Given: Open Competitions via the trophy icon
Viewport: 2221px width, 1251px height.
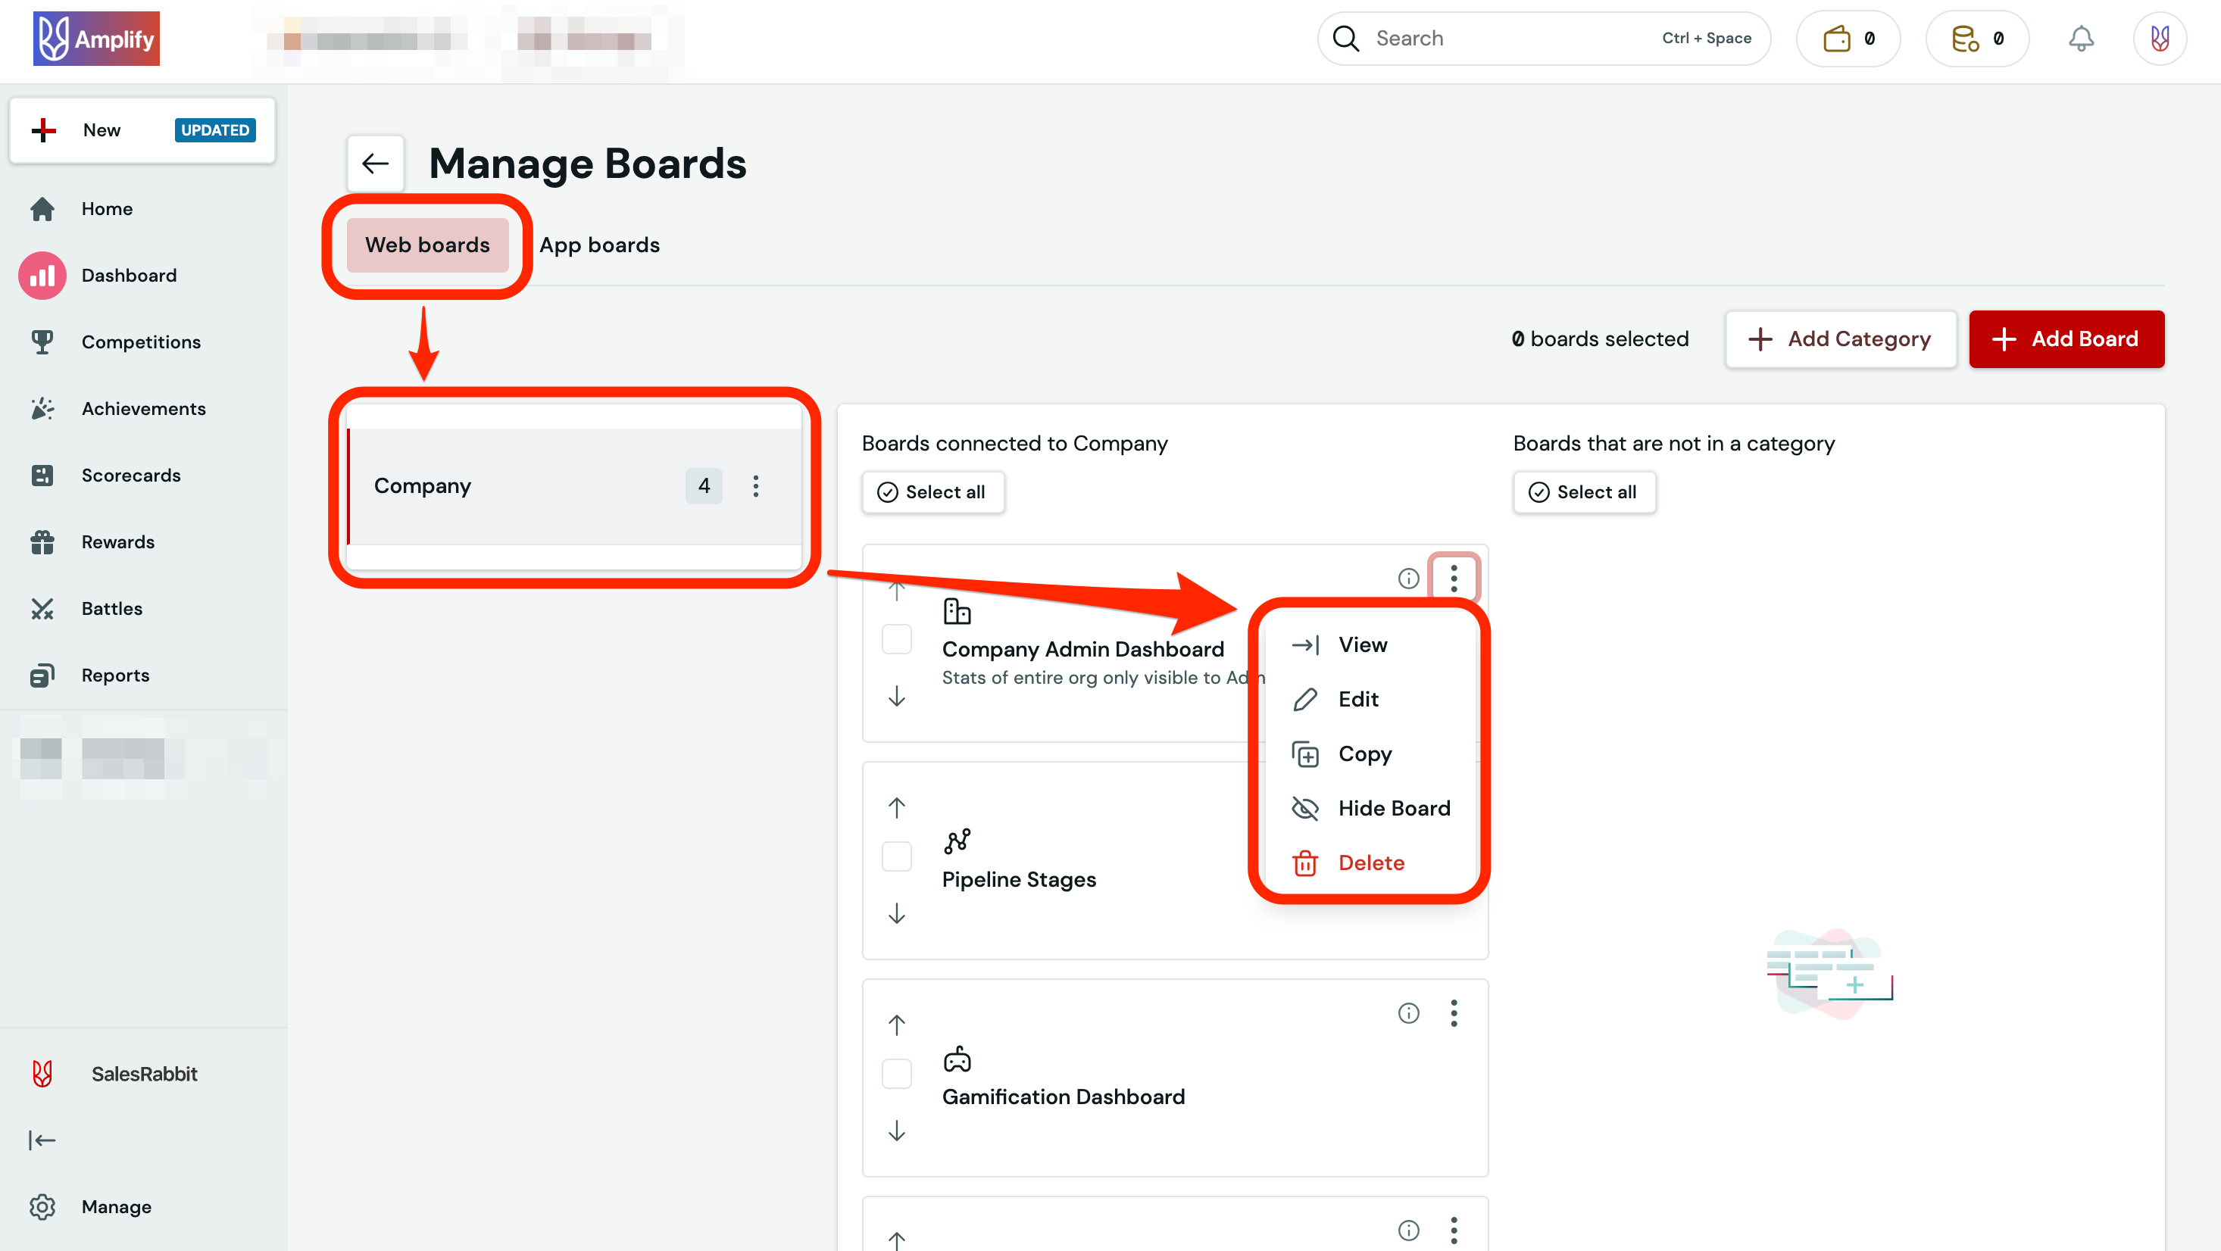Looking at the screenshot, I should pos(42,342).
